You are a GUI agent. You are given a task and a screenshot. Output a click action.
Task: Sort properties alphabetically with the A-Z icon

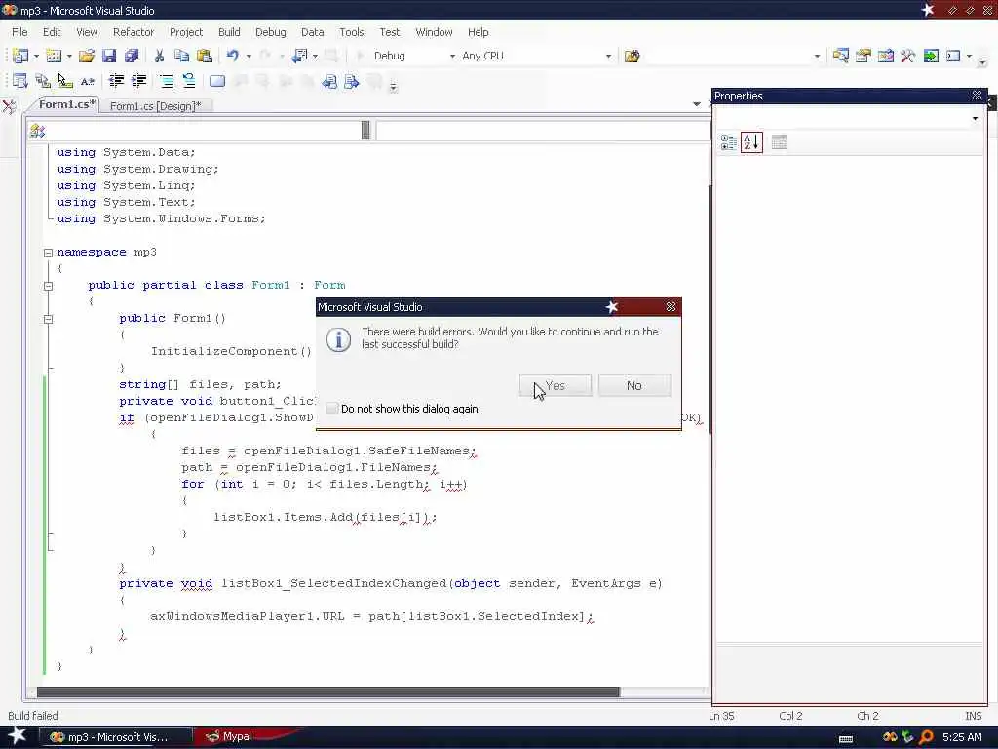tap(751, 142)
